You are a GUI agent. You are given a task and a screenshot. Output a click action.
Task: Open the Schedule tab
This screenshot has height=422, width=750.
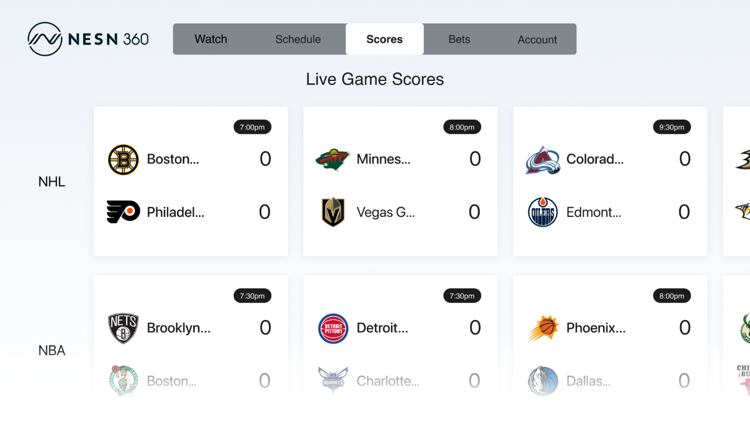(298, 39)
